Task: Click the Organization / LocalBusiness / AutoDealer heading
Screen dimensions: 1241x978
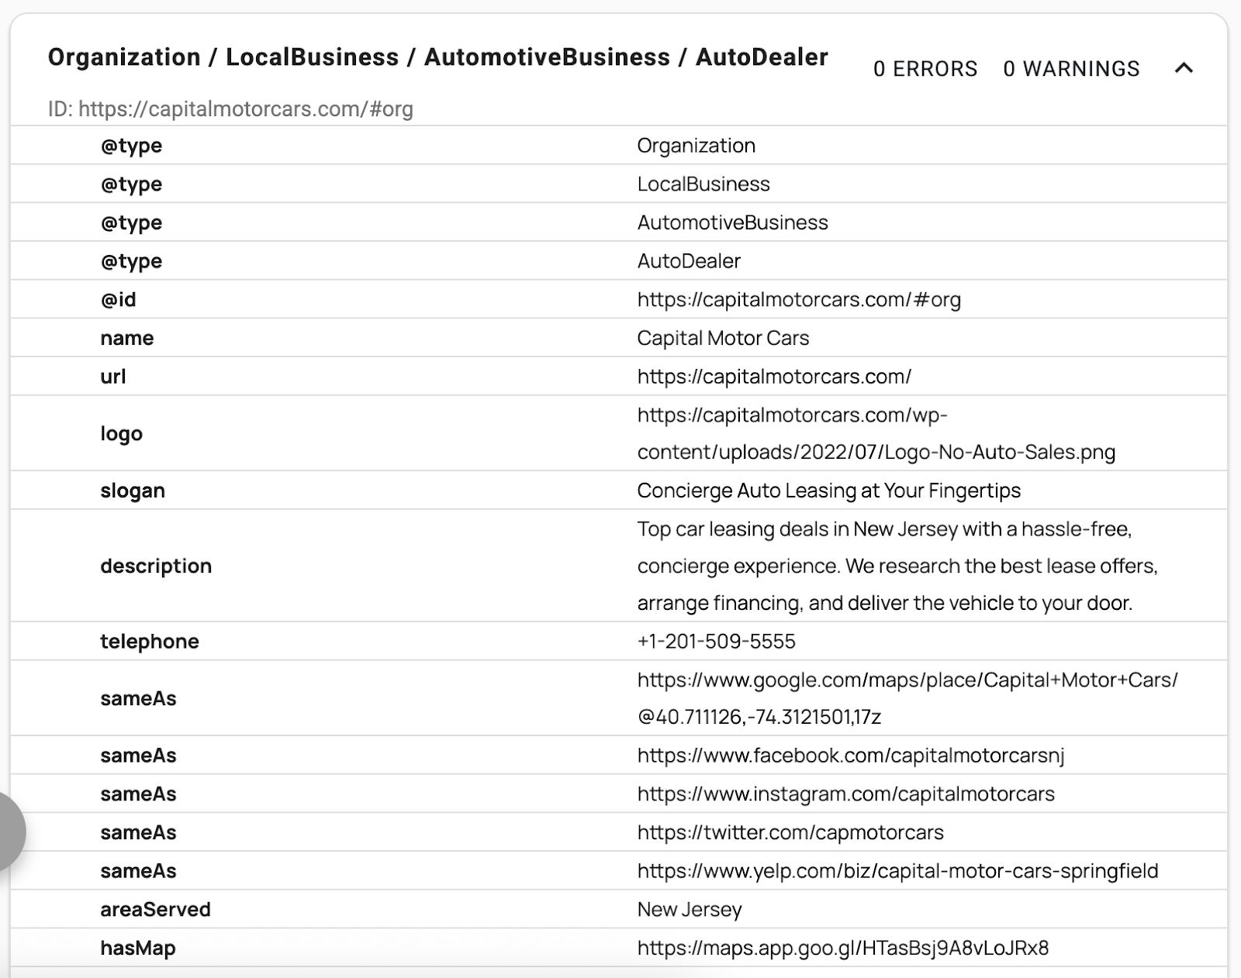Action: pyautogui.click(x=437, y=57)
